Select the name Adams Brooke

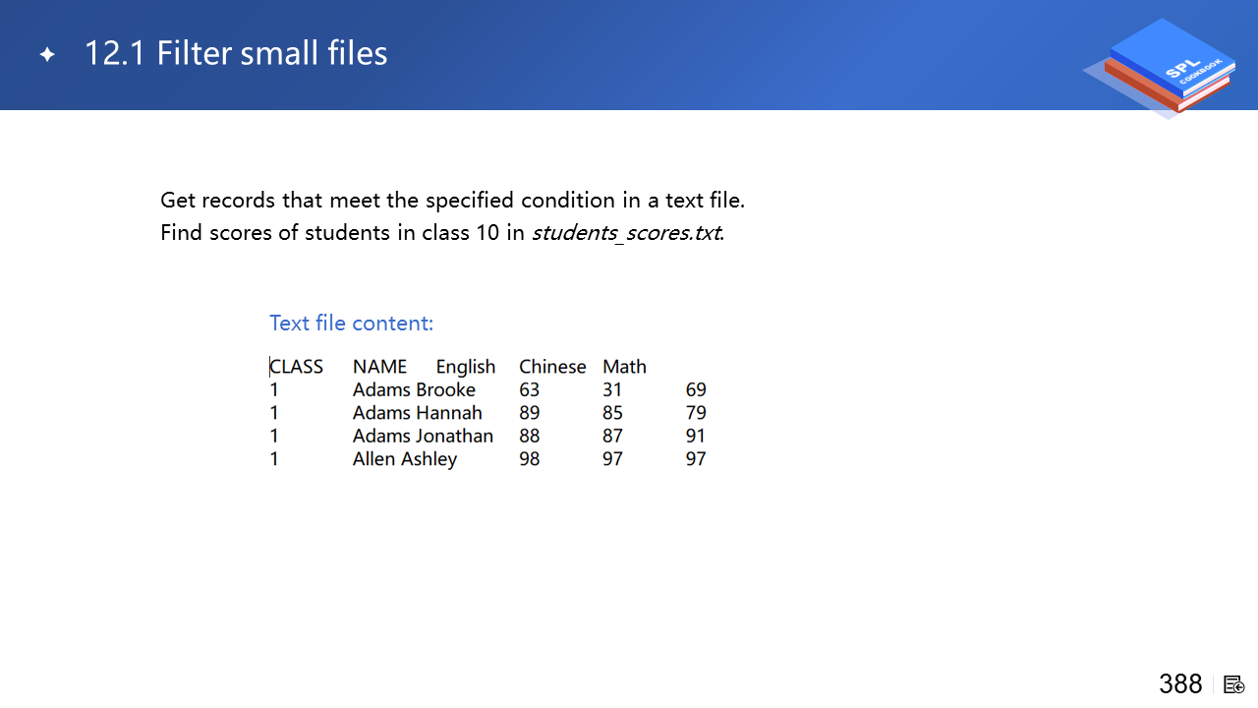[414, 389]
